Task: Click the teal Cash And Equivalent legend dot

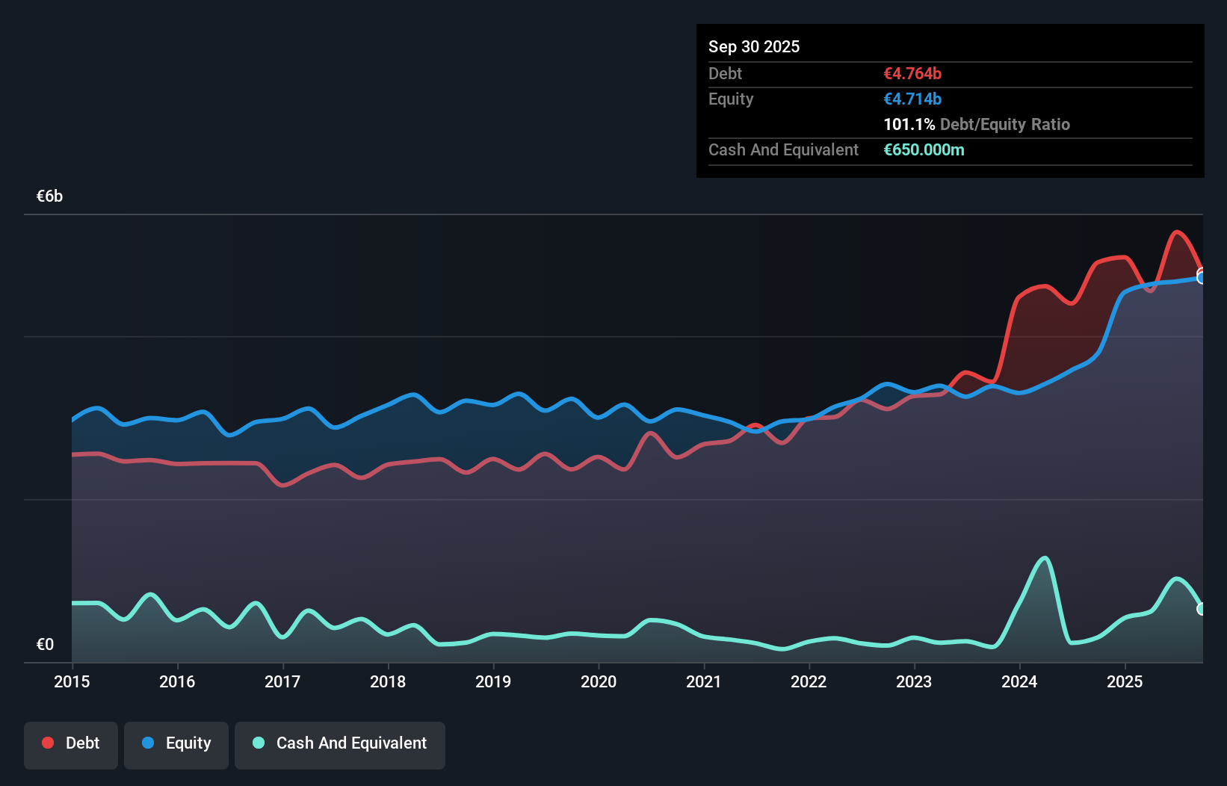Action: [259, 743]
